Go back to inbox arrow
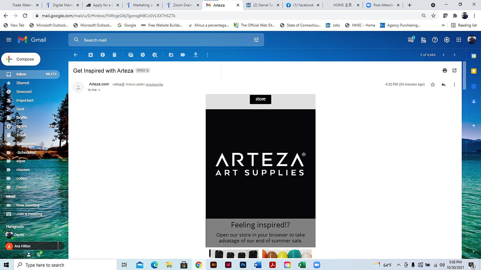 76,55
